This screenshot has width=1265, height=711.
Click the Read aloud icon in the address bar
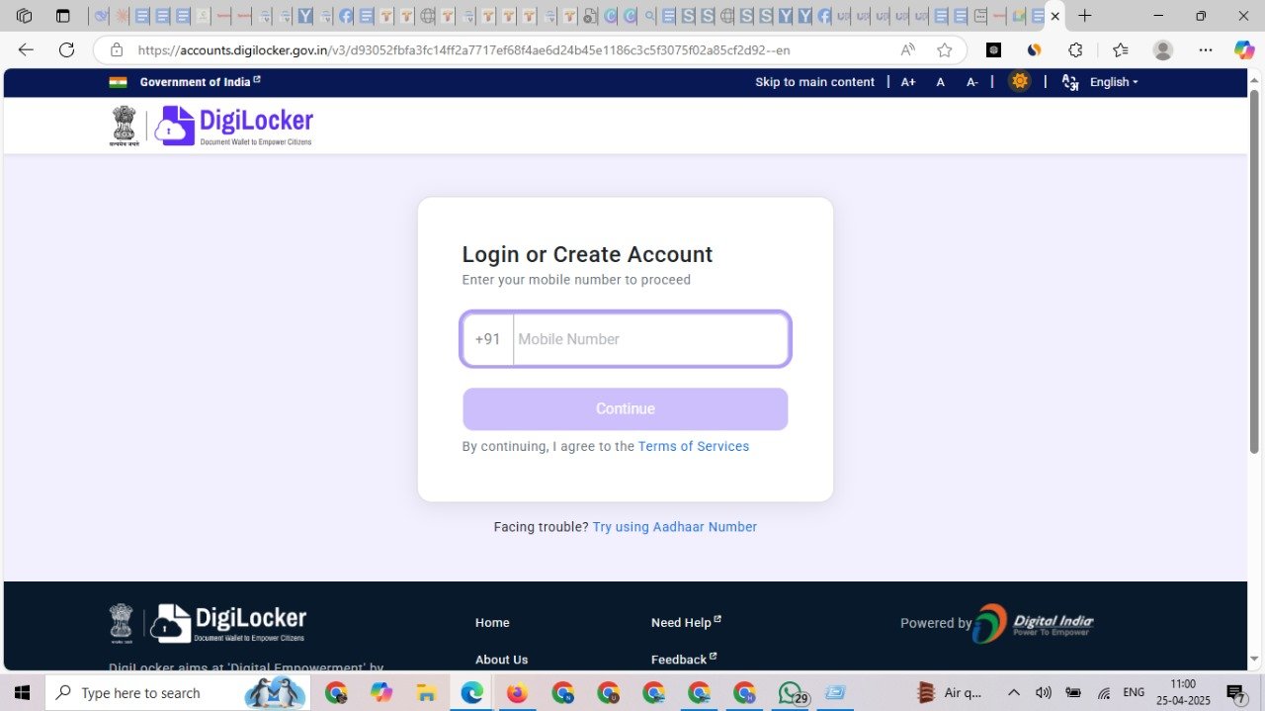907,50
